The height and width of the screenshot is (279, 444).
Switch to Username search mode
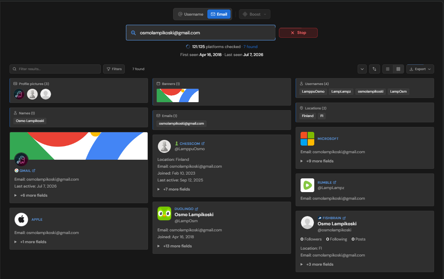click(x=191, y=14)
